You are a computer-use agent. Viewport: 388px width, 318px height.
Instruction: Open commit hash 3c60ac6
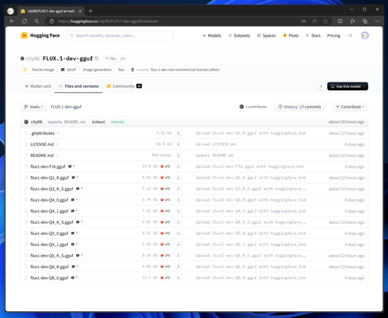coord(98,122)
